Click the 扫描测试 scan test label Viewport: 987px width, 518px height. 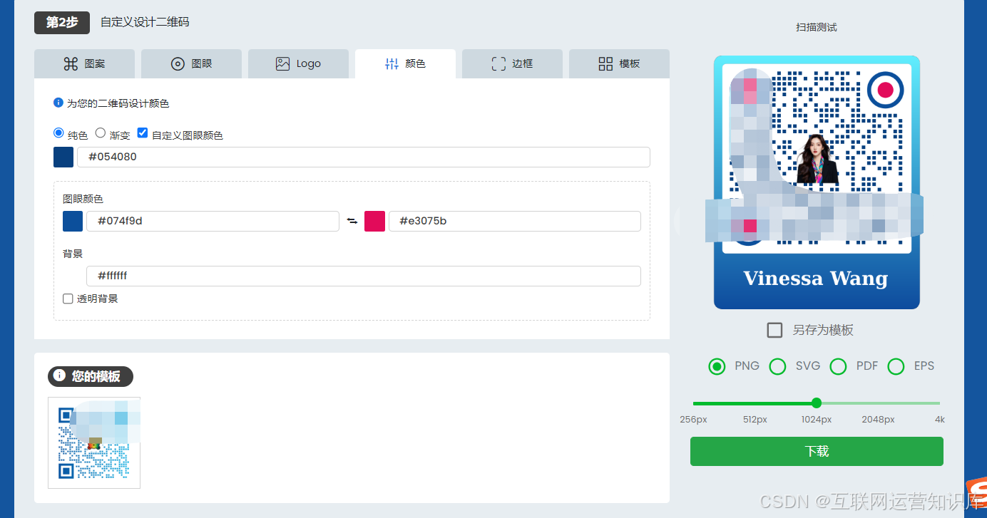(x=817, y=27)
